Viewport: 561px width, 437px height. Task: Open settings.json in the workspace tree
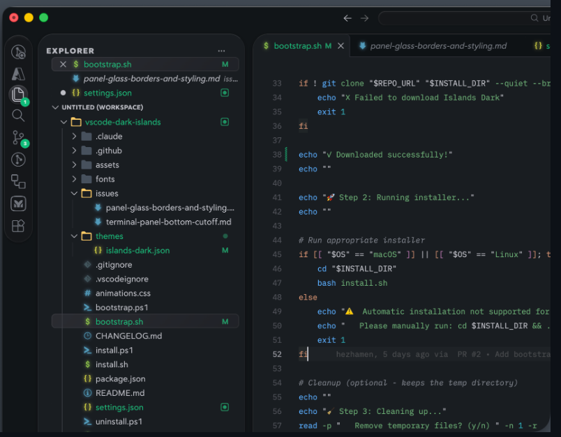point(145,407)
